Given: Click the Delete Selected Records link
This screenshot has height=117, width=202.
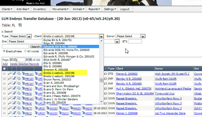Looking at the screenshot, I should 24,64.
